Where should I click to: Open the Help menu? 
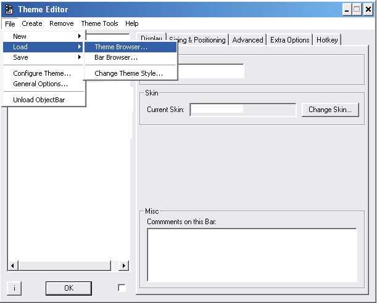point(132,23)
